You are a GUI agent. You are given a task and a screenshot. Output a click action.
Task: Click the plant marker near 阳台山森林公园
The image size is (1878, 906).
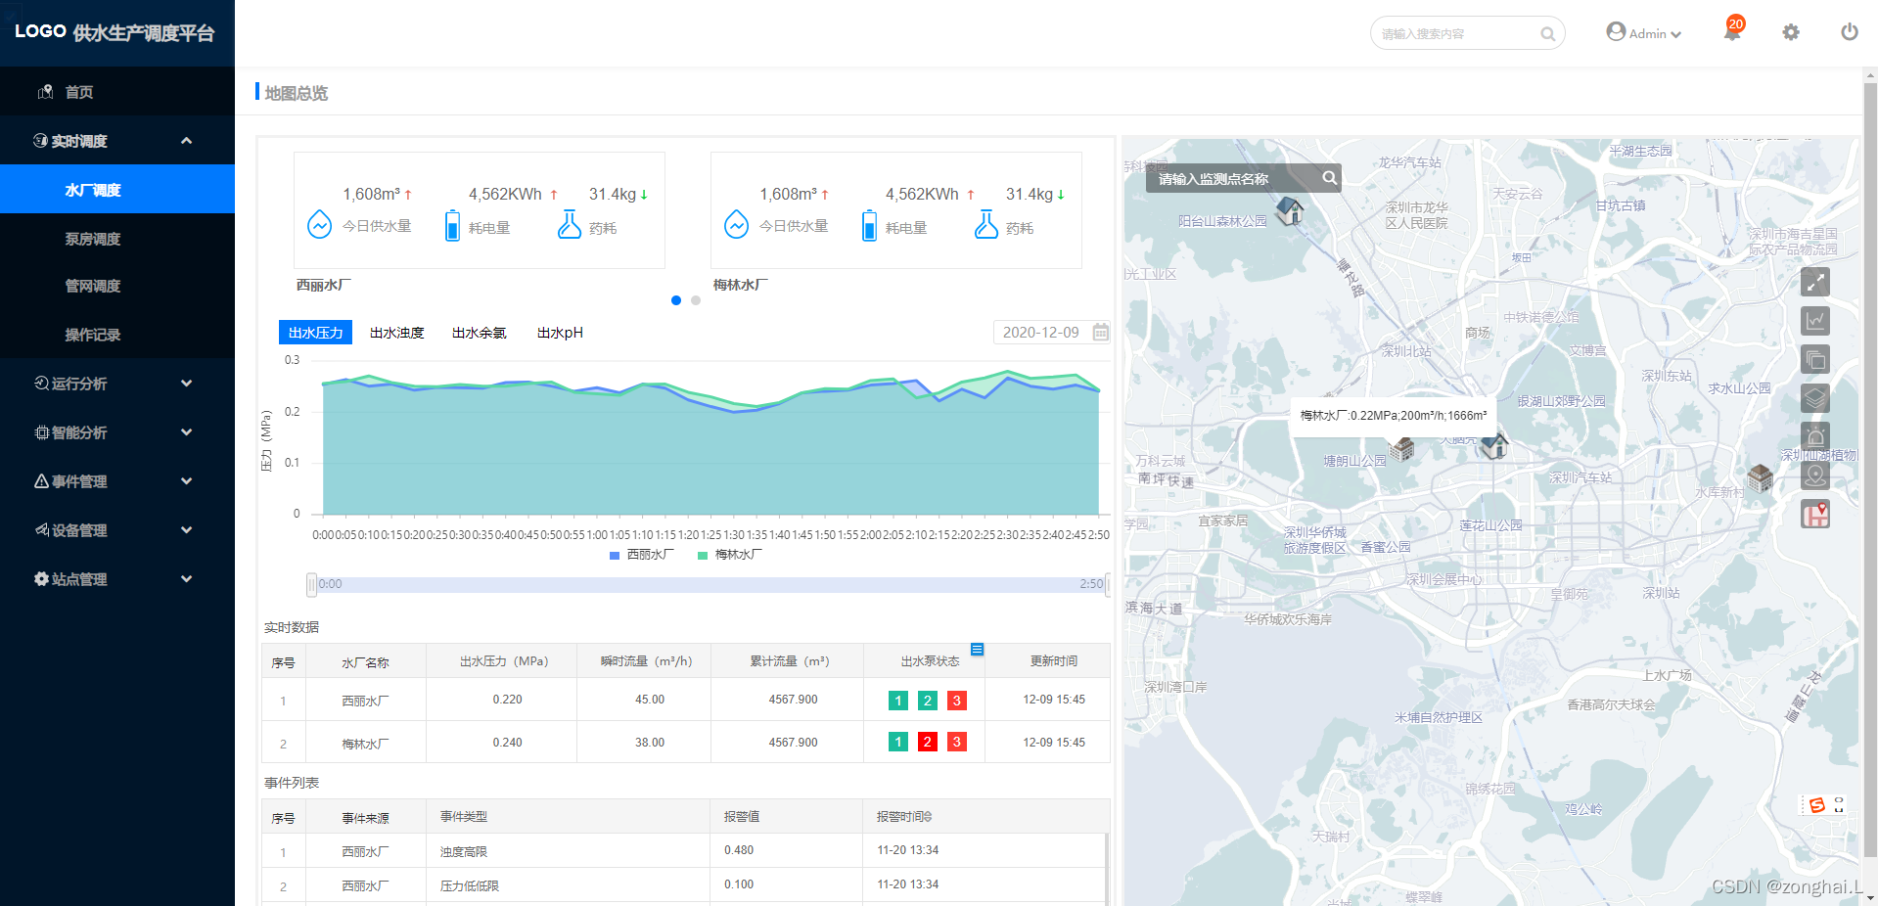1290,209
